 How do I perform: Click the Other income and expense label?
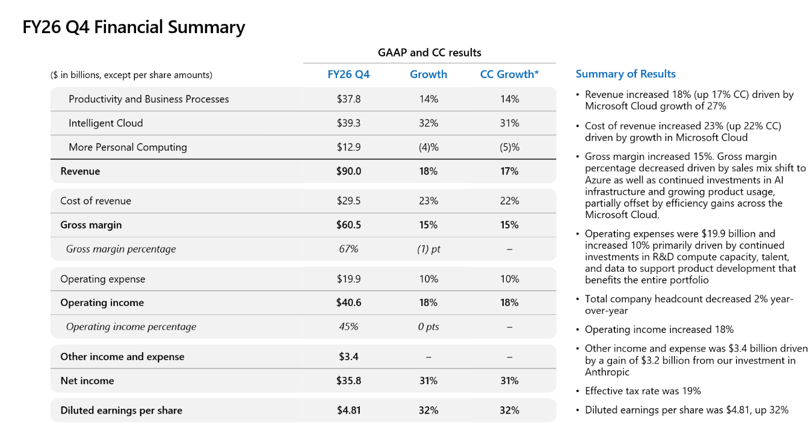tap(122, 356)
